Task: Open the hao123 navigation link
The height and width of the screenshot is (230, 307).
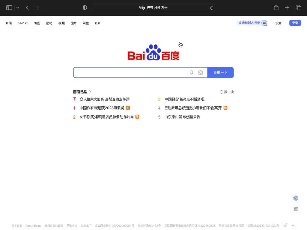Action: click(x=23, y=23)
